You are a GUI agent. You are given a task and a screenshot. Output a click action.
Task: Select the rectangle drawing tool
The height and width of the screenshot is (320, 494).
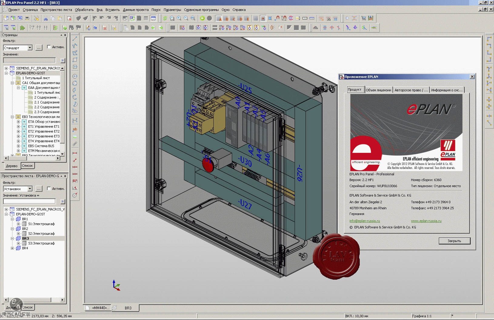(75, 60)
